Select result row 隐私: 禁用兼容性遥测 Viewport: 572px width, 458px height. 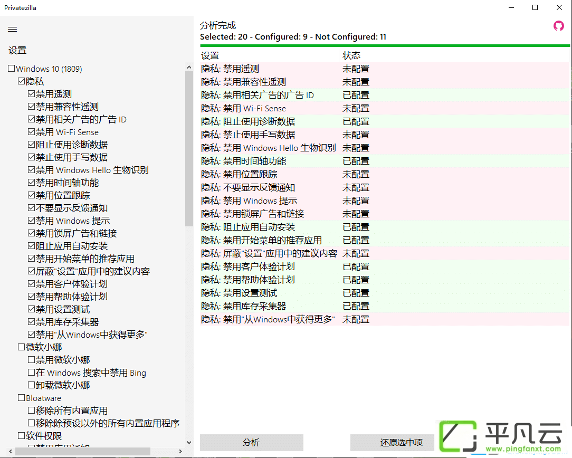[x=385, y=82]
